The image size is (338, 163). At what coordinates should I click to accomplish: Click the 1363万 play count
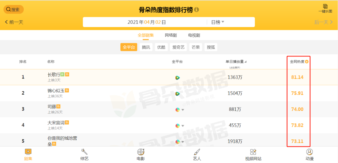tap(235, 77)
